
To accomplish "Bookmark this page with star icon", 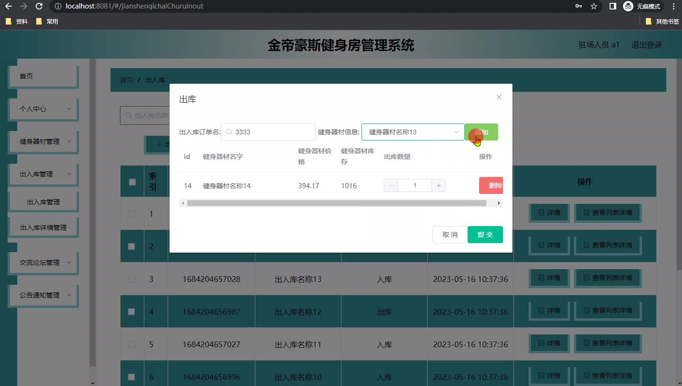I will 593,6.
